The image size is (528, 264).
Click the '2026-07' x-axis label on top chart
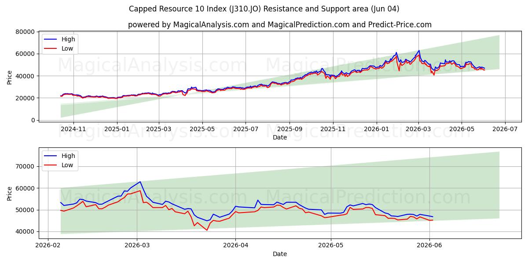(505, 129)
